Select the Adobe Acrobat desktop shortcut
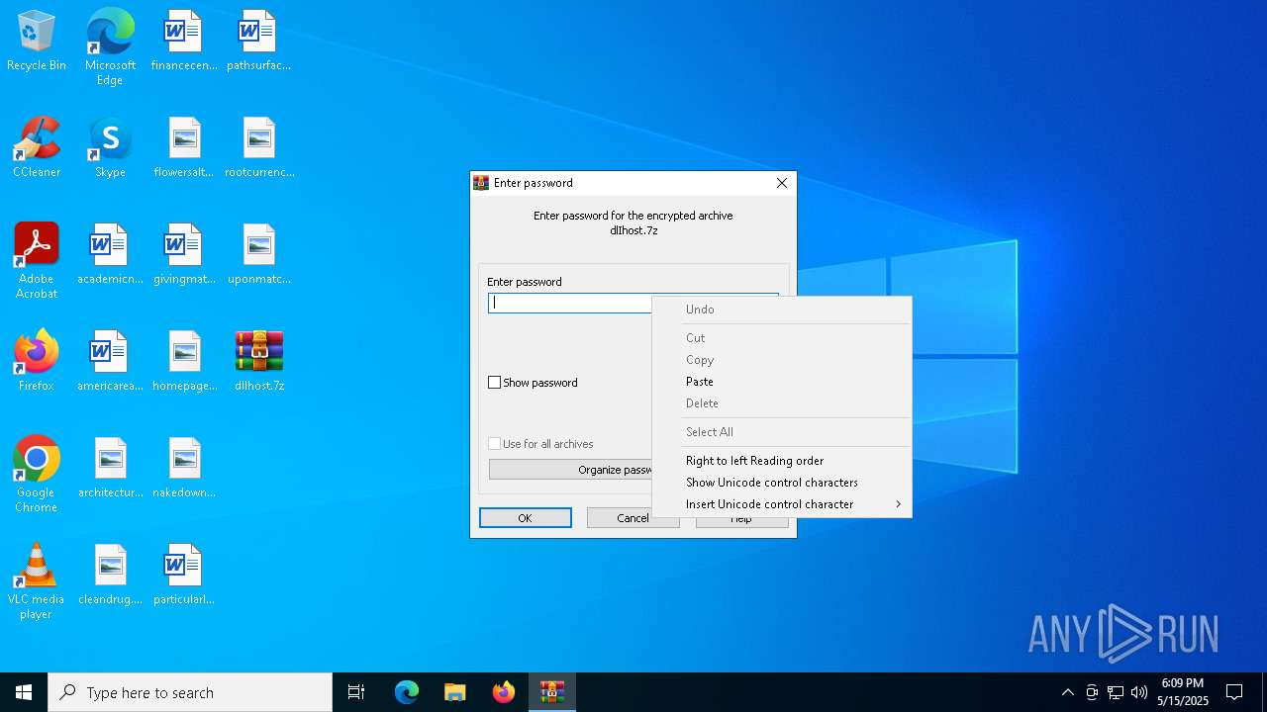The width and height of the screenshot is (1267, 712). click(37, 261)
